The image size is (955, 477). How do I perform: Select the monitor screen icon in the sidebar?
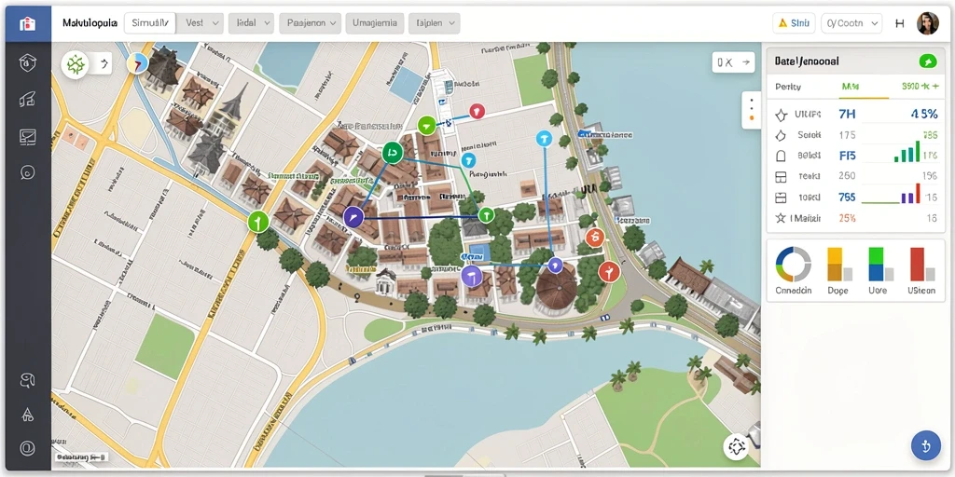point(27,136)
